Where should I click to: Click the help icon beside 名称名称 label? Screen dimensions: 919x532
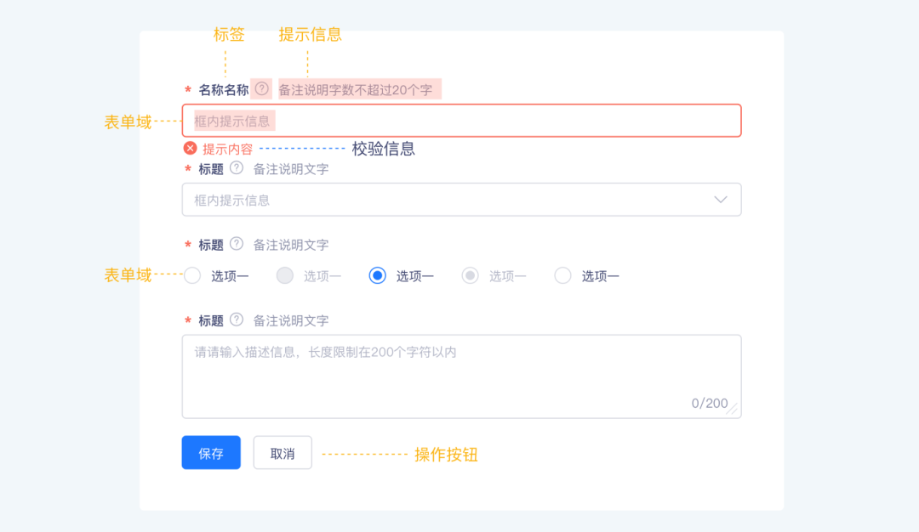261,88
